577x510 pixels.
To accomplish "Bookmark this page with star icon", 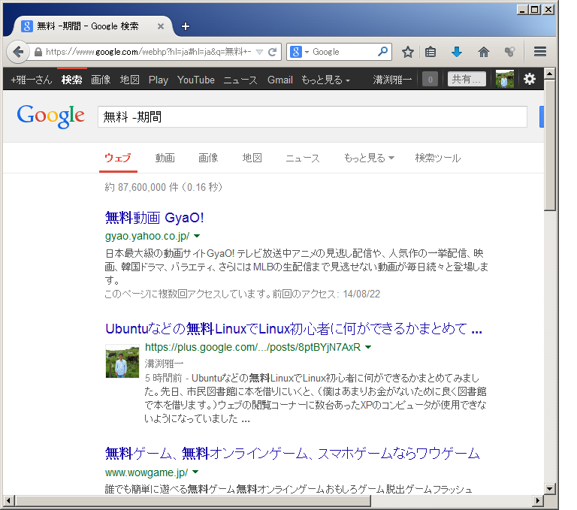I will pyautogui.click(x=408, y=52).
